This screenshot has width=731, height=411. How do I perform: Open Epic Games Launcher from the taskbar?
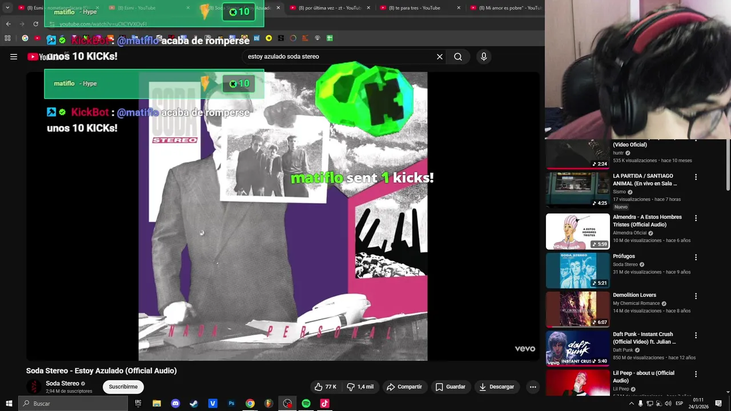pos(138,404)
